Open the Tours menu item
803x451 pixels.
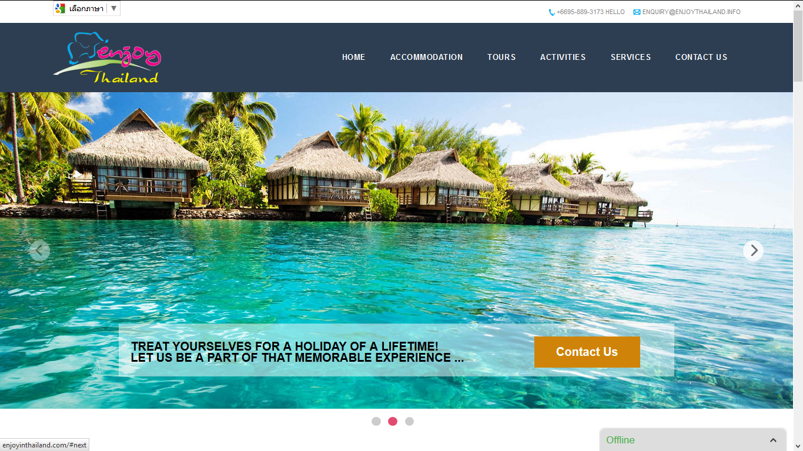pyautogui.click(x=501, y=57)
